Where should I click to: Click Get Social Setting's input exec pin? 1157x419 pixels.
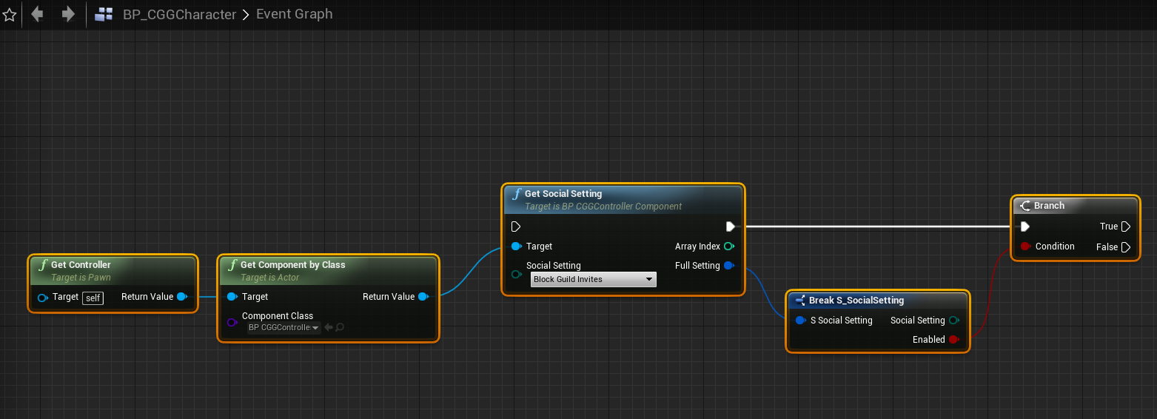(516, 227)
